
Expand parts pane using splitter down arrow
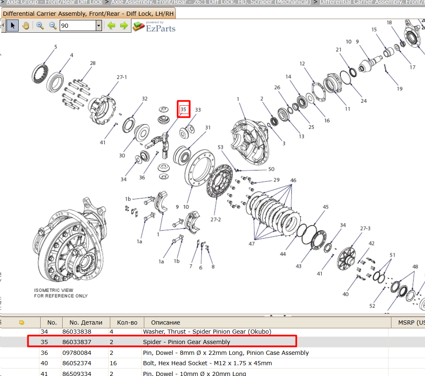[x=284, y=315]
